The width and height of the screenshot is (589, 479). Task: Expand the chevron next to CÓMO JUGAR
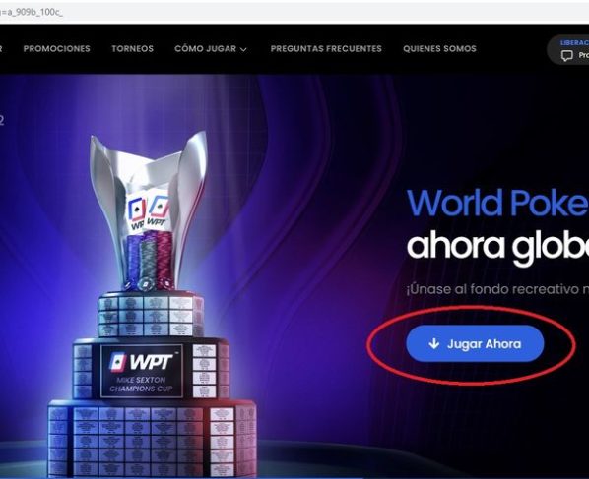243,49
